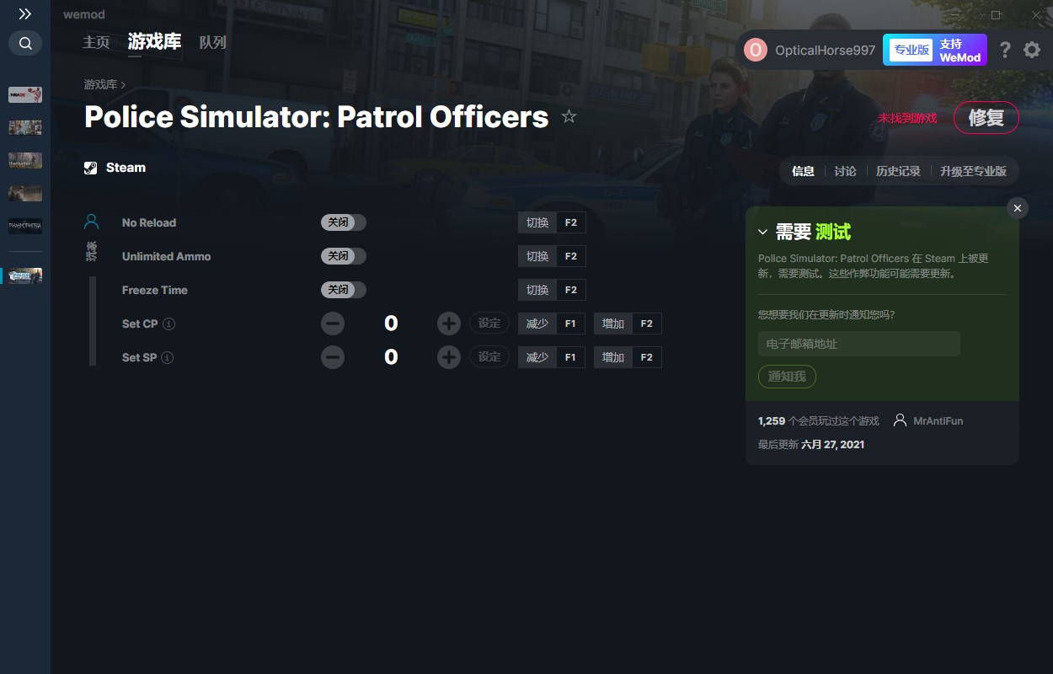Favorite the game with star icon

[569, 116]
